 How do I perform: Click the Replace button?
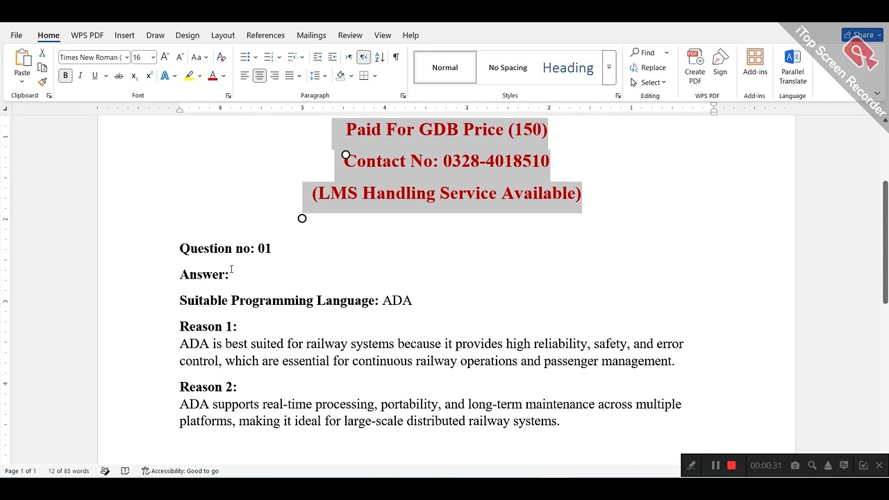click(x=648, y=67)
